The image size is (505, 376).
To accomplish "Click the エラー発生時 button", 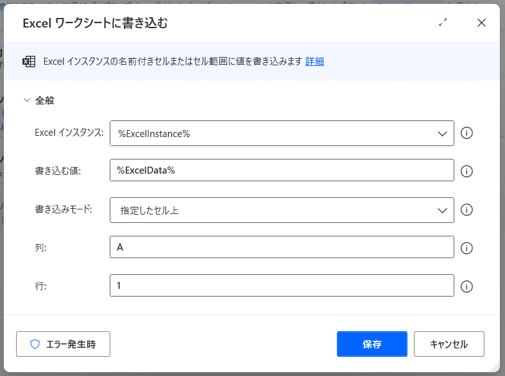I will (x=63, y=344).
